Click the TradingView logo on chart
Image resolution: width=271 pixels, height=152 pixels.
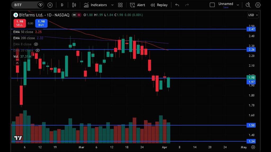[18, 138]
